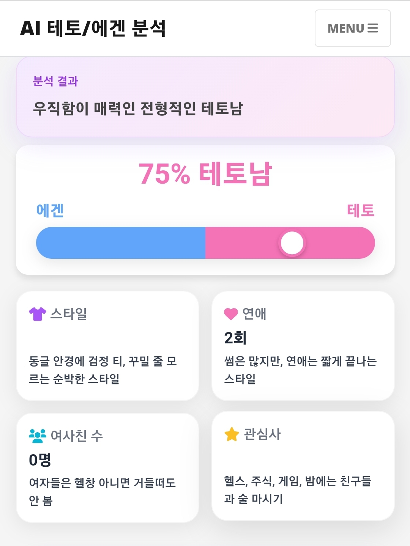Select the 스타일 card heading

click(x=69, y=314)
